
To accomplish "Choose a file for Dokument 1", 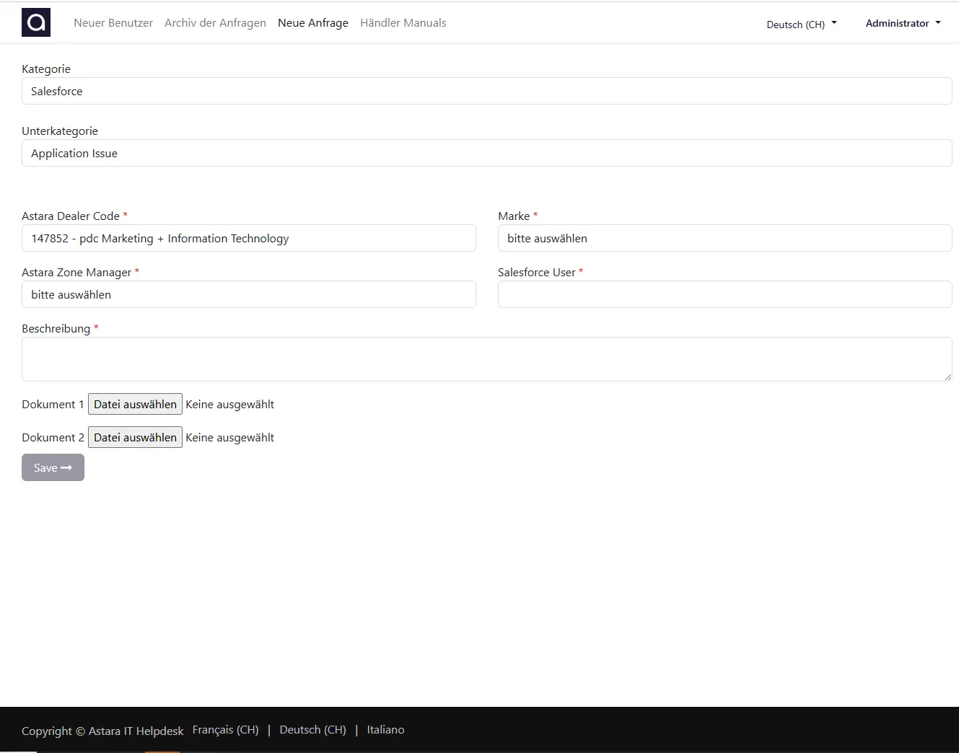I will (135, 405).
